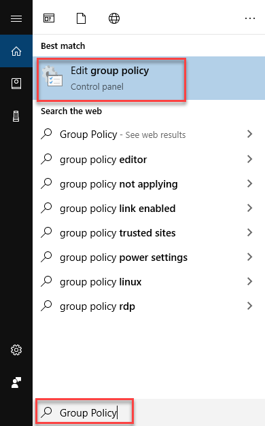Select Group Policy See web results suggestion
Image resolution: width=265 pixels, height=426 pixels.
(x=149, y=135)
